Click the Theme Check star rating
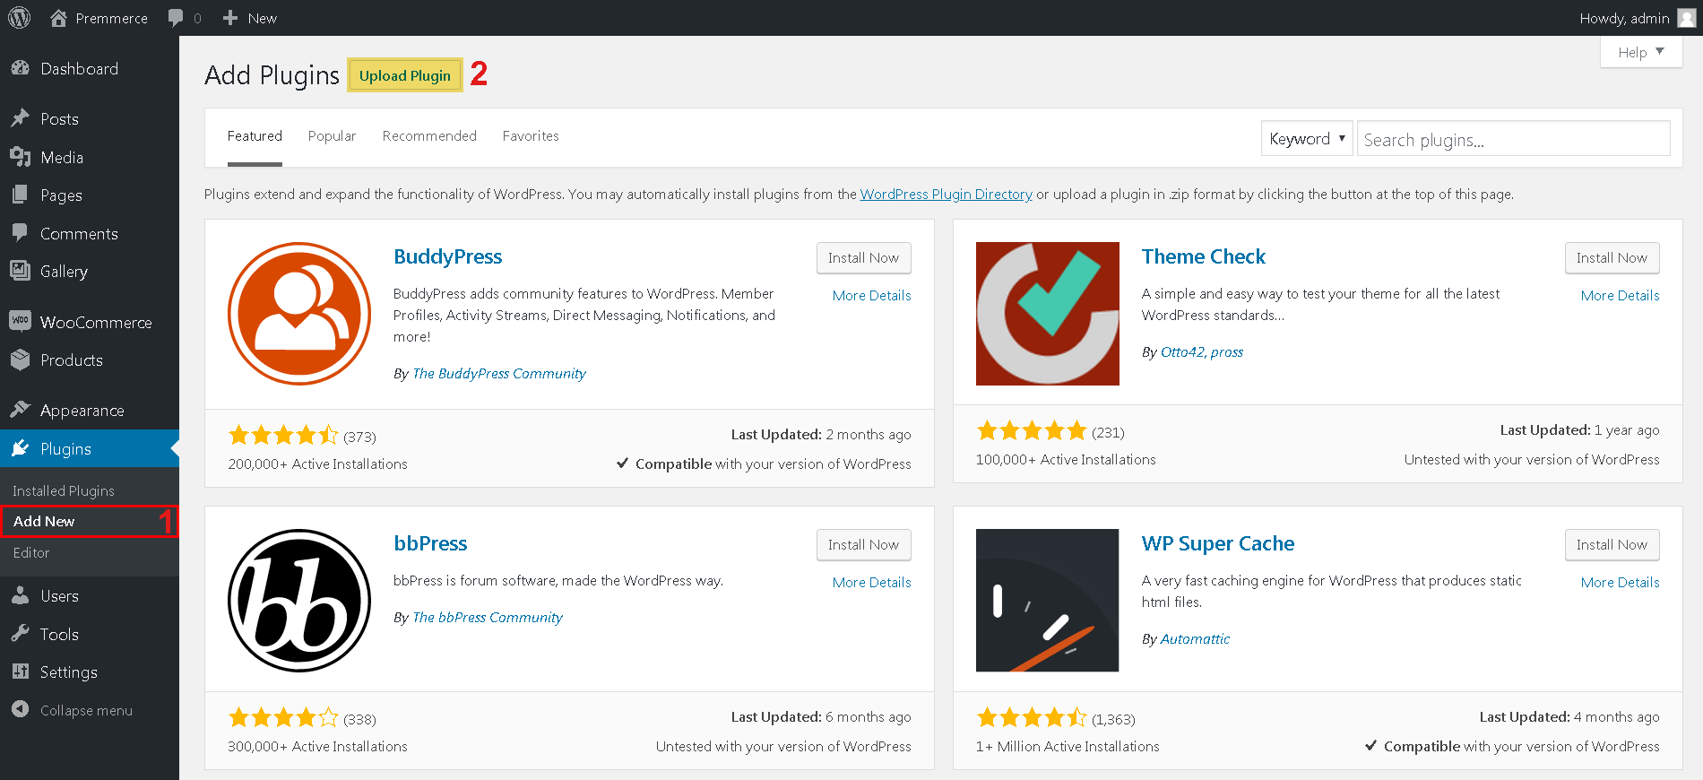Screen dimensions: 1703x780 pos(1032,431)
